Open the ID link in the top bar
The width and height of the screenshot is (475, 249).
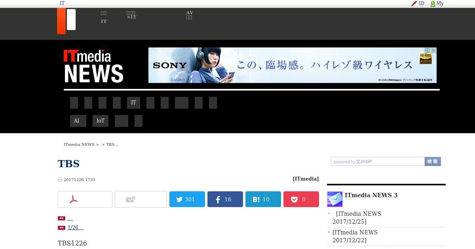[422, 4]
